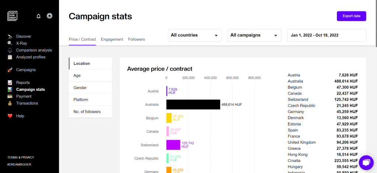Screen dimensions: 377x173
Task: Click the Denmark list row
Action: pos(323,118)
